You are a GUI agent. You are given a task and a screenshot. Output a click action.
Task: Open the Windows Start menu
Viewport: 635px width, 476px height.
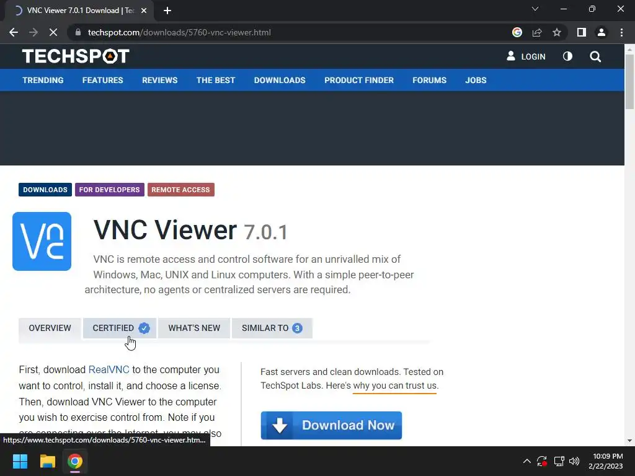[20, 461]
